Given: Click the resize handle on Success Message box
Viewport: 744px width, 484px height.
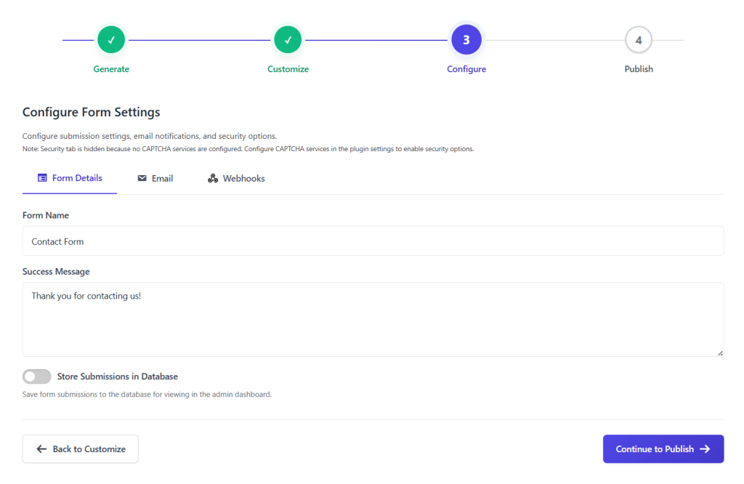Looking at the screenshot, I should 721,352.
